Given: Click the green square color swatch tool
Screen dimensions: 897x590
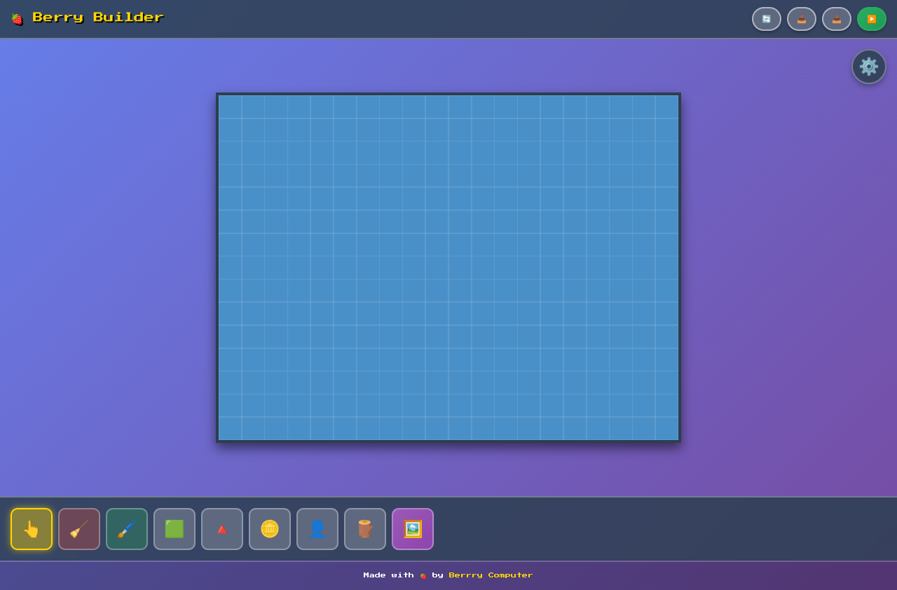Looking at the screenshot, I should [x=174, y=529].
